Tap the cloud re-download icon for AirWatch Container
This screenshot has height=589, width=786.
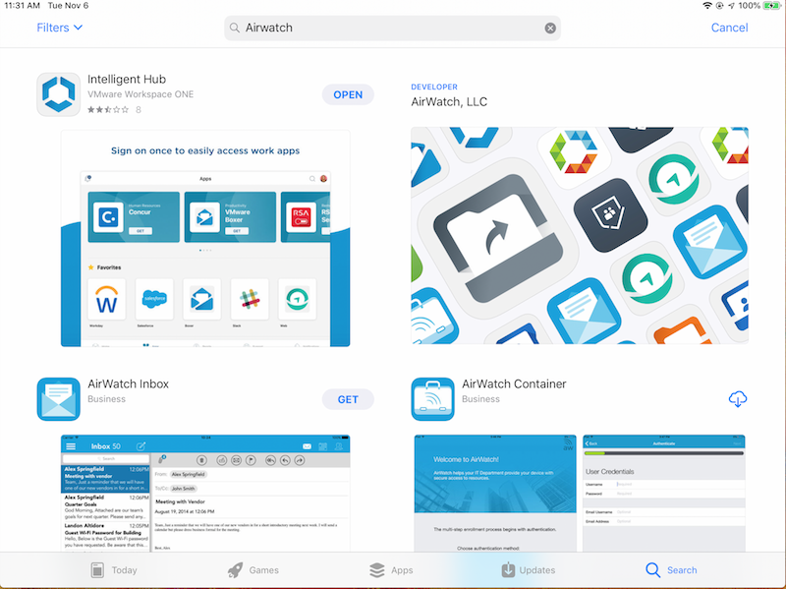click(738, 398)
